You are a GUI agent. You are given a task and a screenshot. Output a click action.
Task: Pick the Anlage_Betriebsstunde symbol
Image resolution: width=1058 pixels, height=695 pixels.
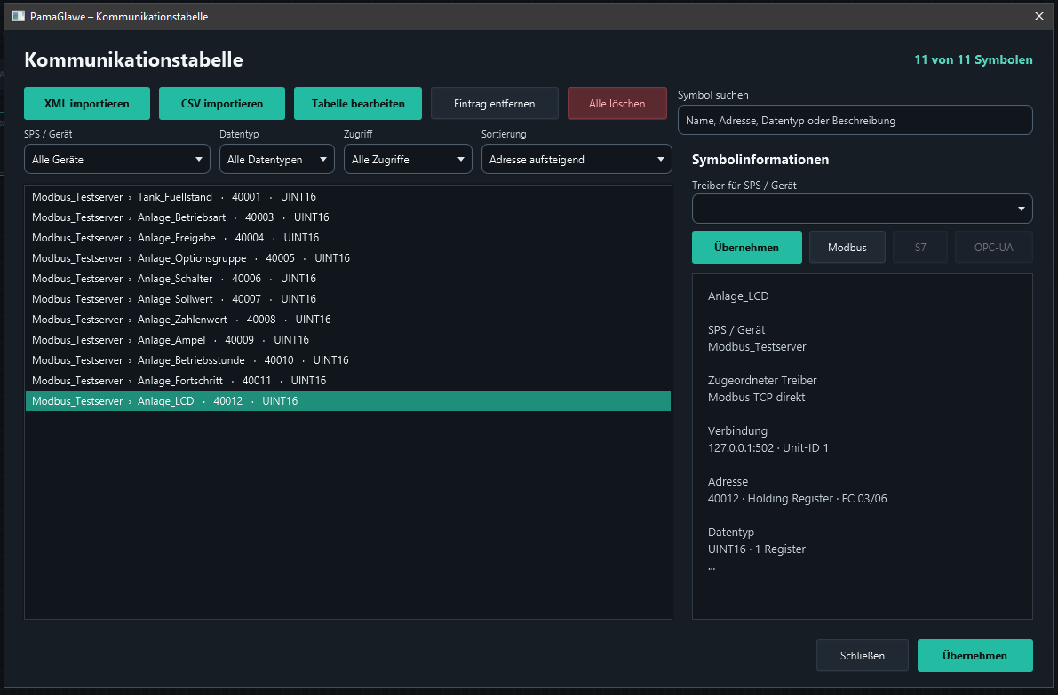click(348, 360)
